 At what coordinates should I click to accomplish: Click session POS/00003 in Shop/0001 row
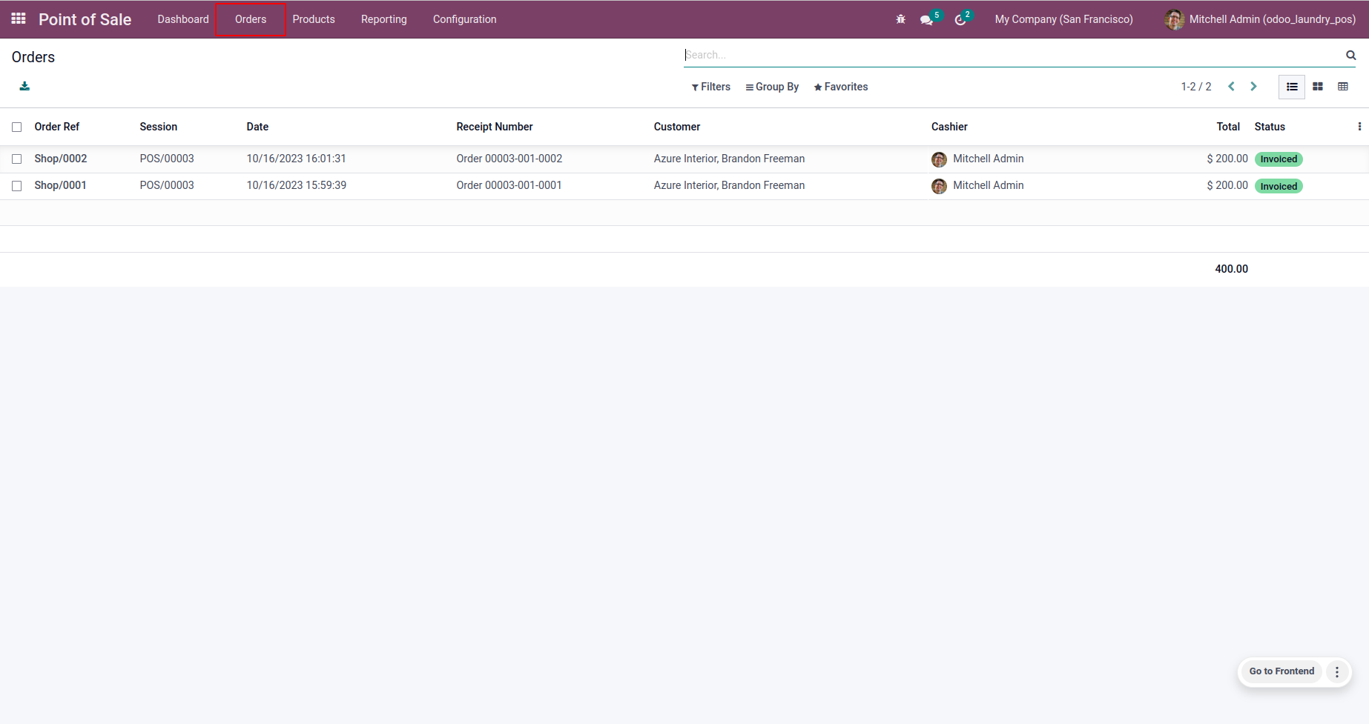tap(167, 185)
